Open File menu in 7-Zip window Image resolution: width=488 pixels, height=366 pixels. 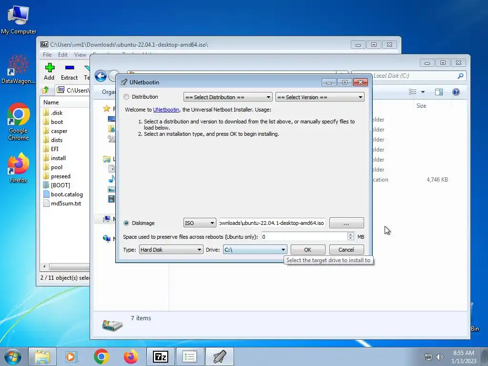pos(47,54)
